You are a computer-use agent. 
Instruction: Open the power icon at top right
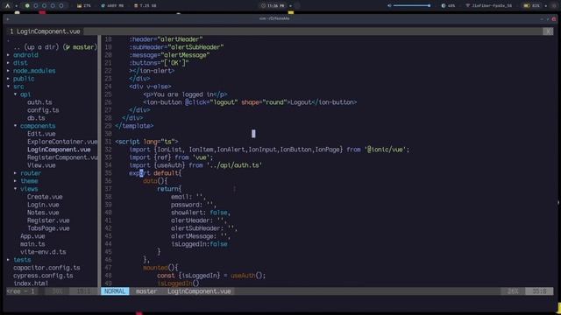tap(554, 6)
